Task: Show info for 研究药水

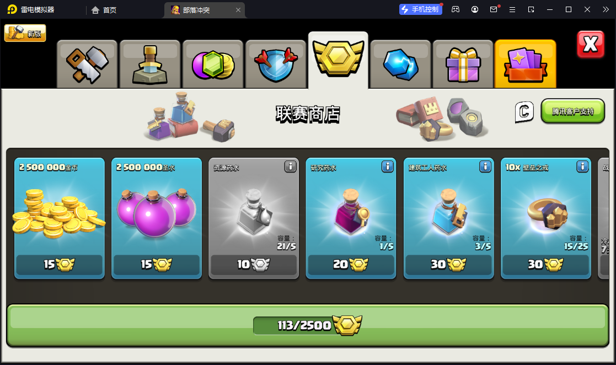Action: pyautogui.click(x=387, y=167)
